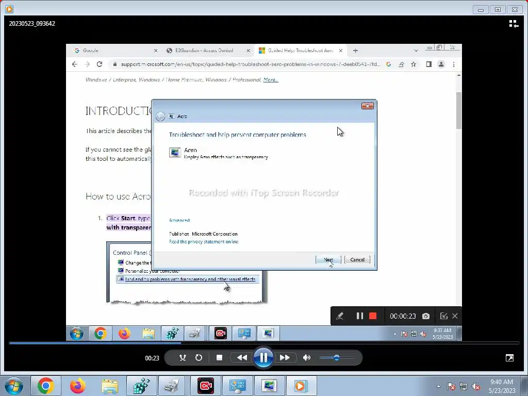Screen dimensions: 528x396
Task: Click the browser page vertical scrollbar thumb
Action: [x=458, y=110]
